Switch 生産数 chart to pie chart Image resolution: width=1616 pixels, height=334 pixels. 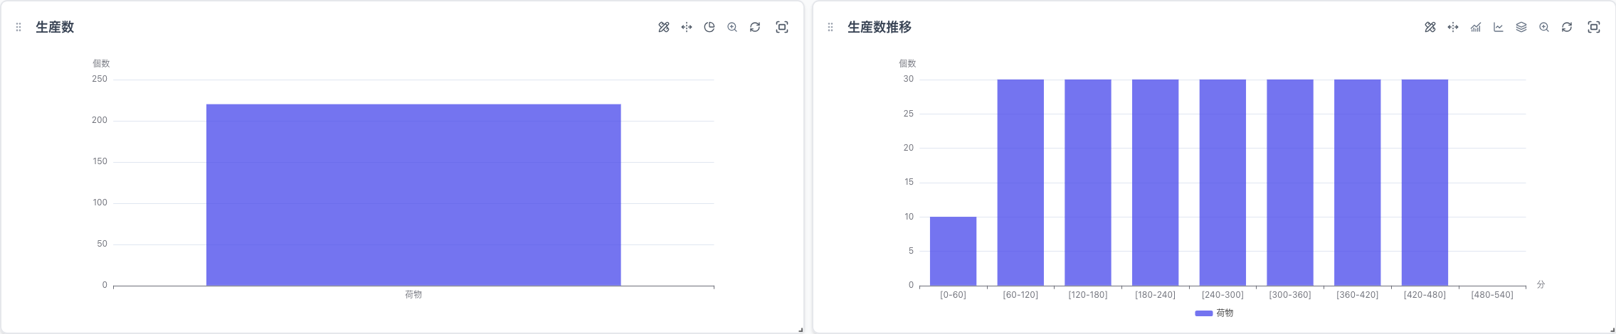[x=709, y=27]
